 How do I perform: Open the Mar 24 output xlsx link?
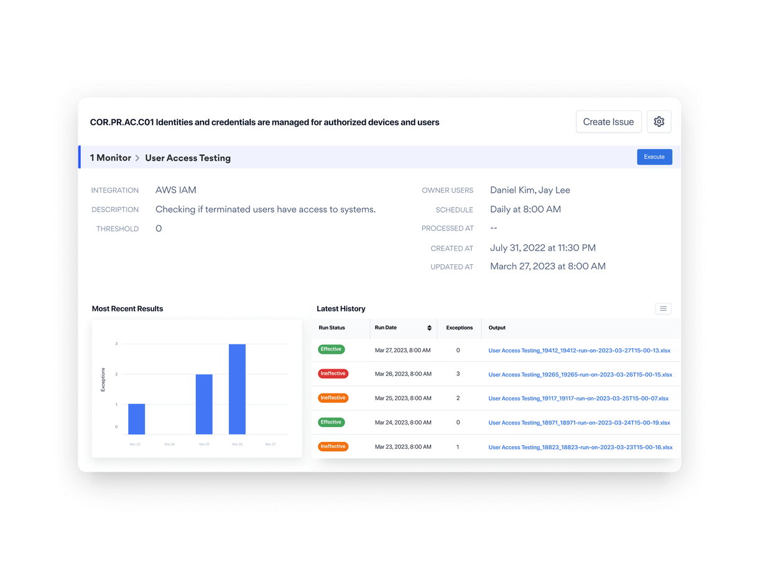579,423
